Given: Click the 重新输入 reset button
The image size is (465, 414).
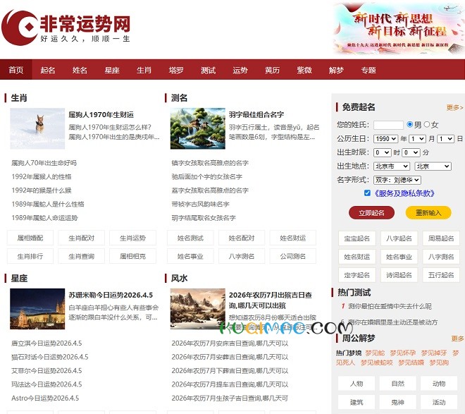Looking at the screenshot, I should (x=428, y=213).
